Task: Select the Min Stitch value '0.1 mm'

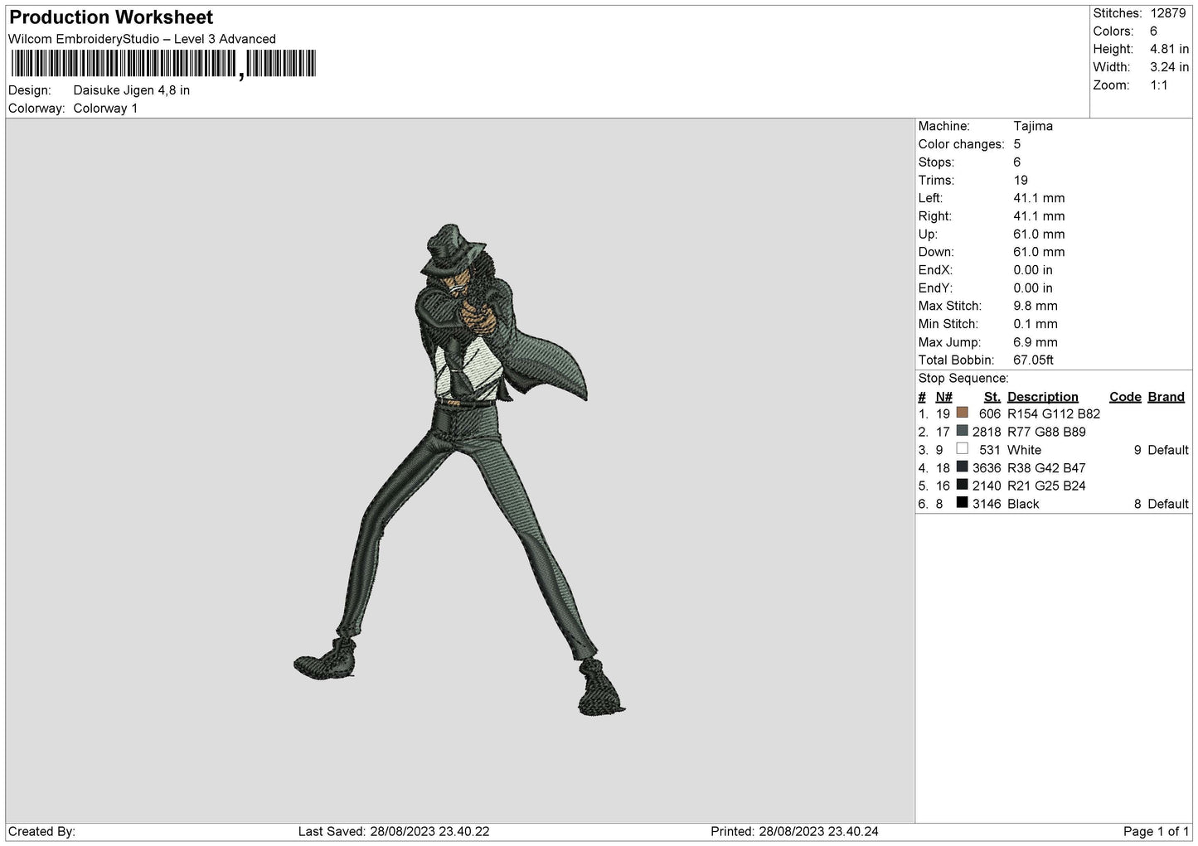Action: point(1036,324)
